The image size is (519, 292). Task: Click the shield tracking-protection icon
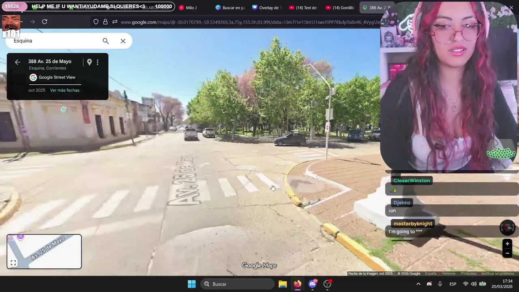[96, 22]
